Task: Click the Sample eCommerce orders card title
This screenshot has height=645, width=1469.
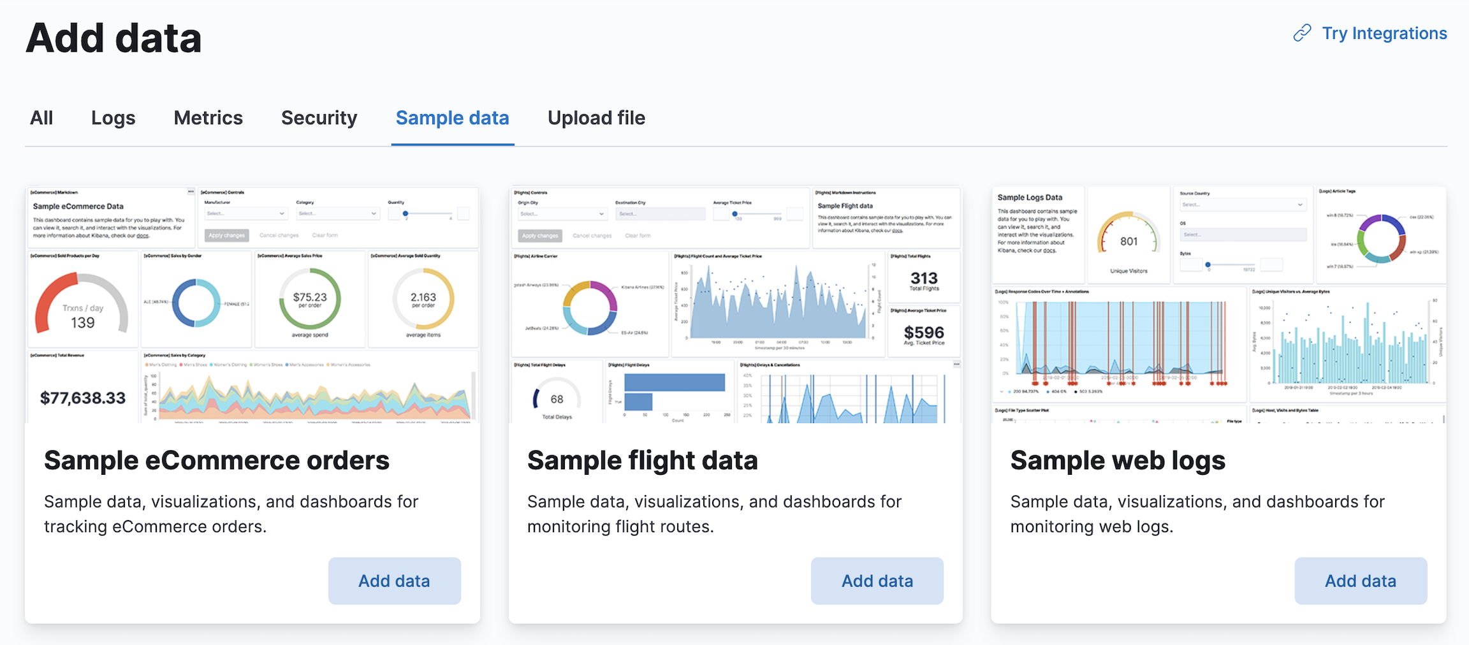Action: (217, 460)
